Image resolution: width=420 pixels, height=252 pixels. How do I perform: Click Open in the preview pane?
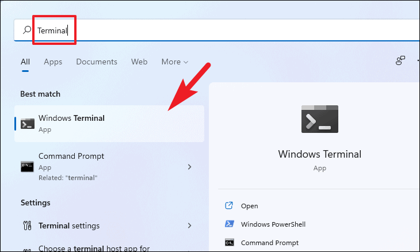pyautogui.click(x=249, y=206)
